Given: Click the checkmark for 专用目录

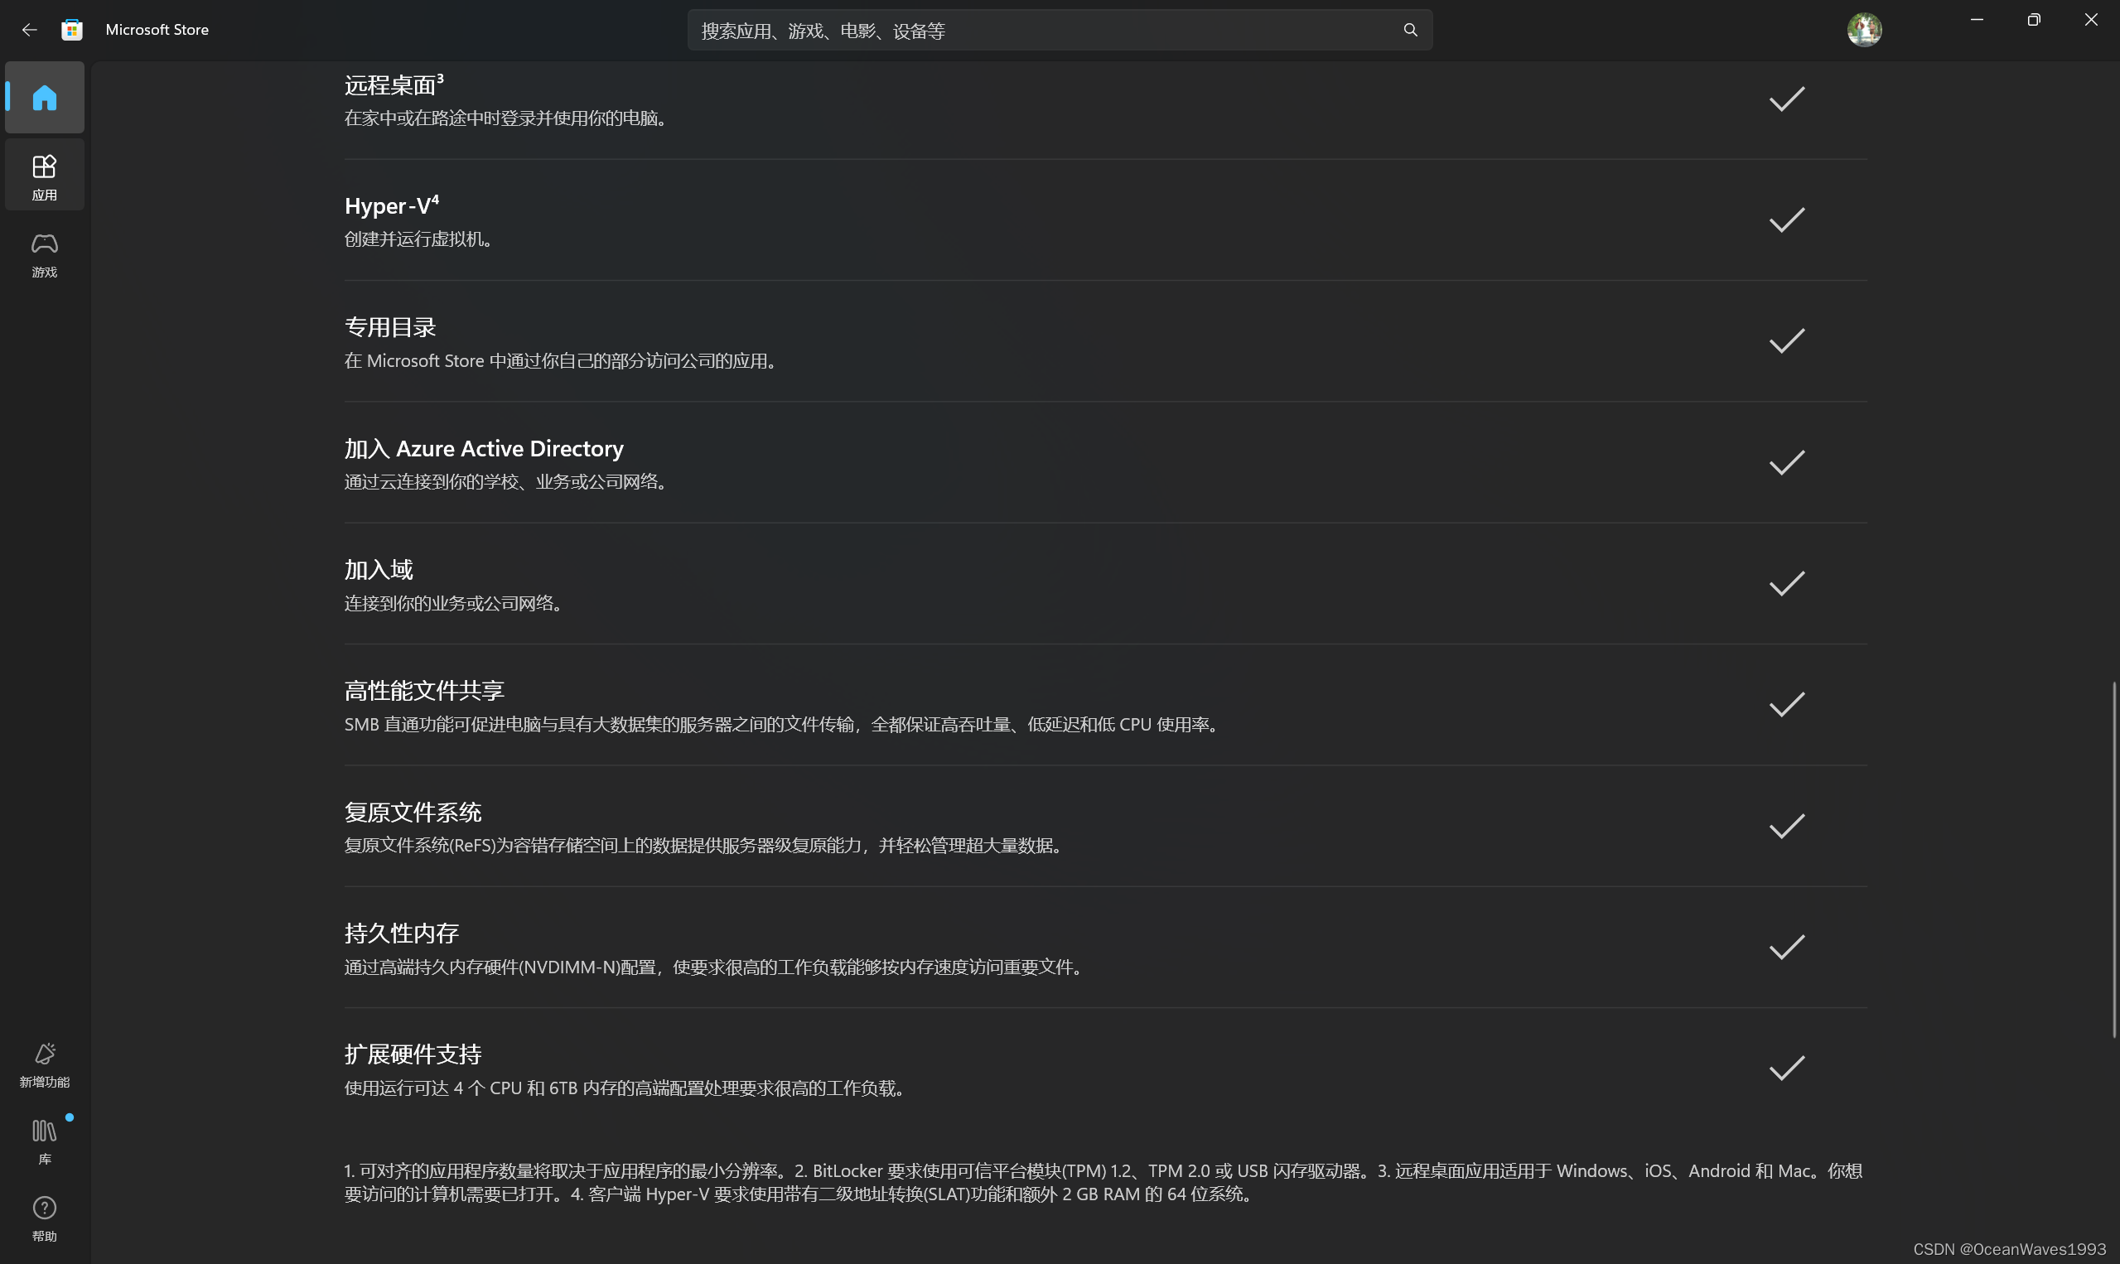Looking at the screenshot, I should pyautogui.click(x=1787, y=341).
